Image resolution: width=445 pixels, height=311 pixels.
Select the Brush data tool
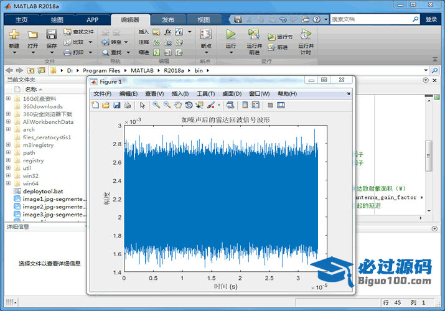211,105
